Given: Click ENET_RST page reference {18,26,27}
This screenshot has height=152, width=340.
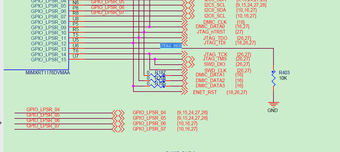Looking at the screenshot, I should tap(237, 92).
